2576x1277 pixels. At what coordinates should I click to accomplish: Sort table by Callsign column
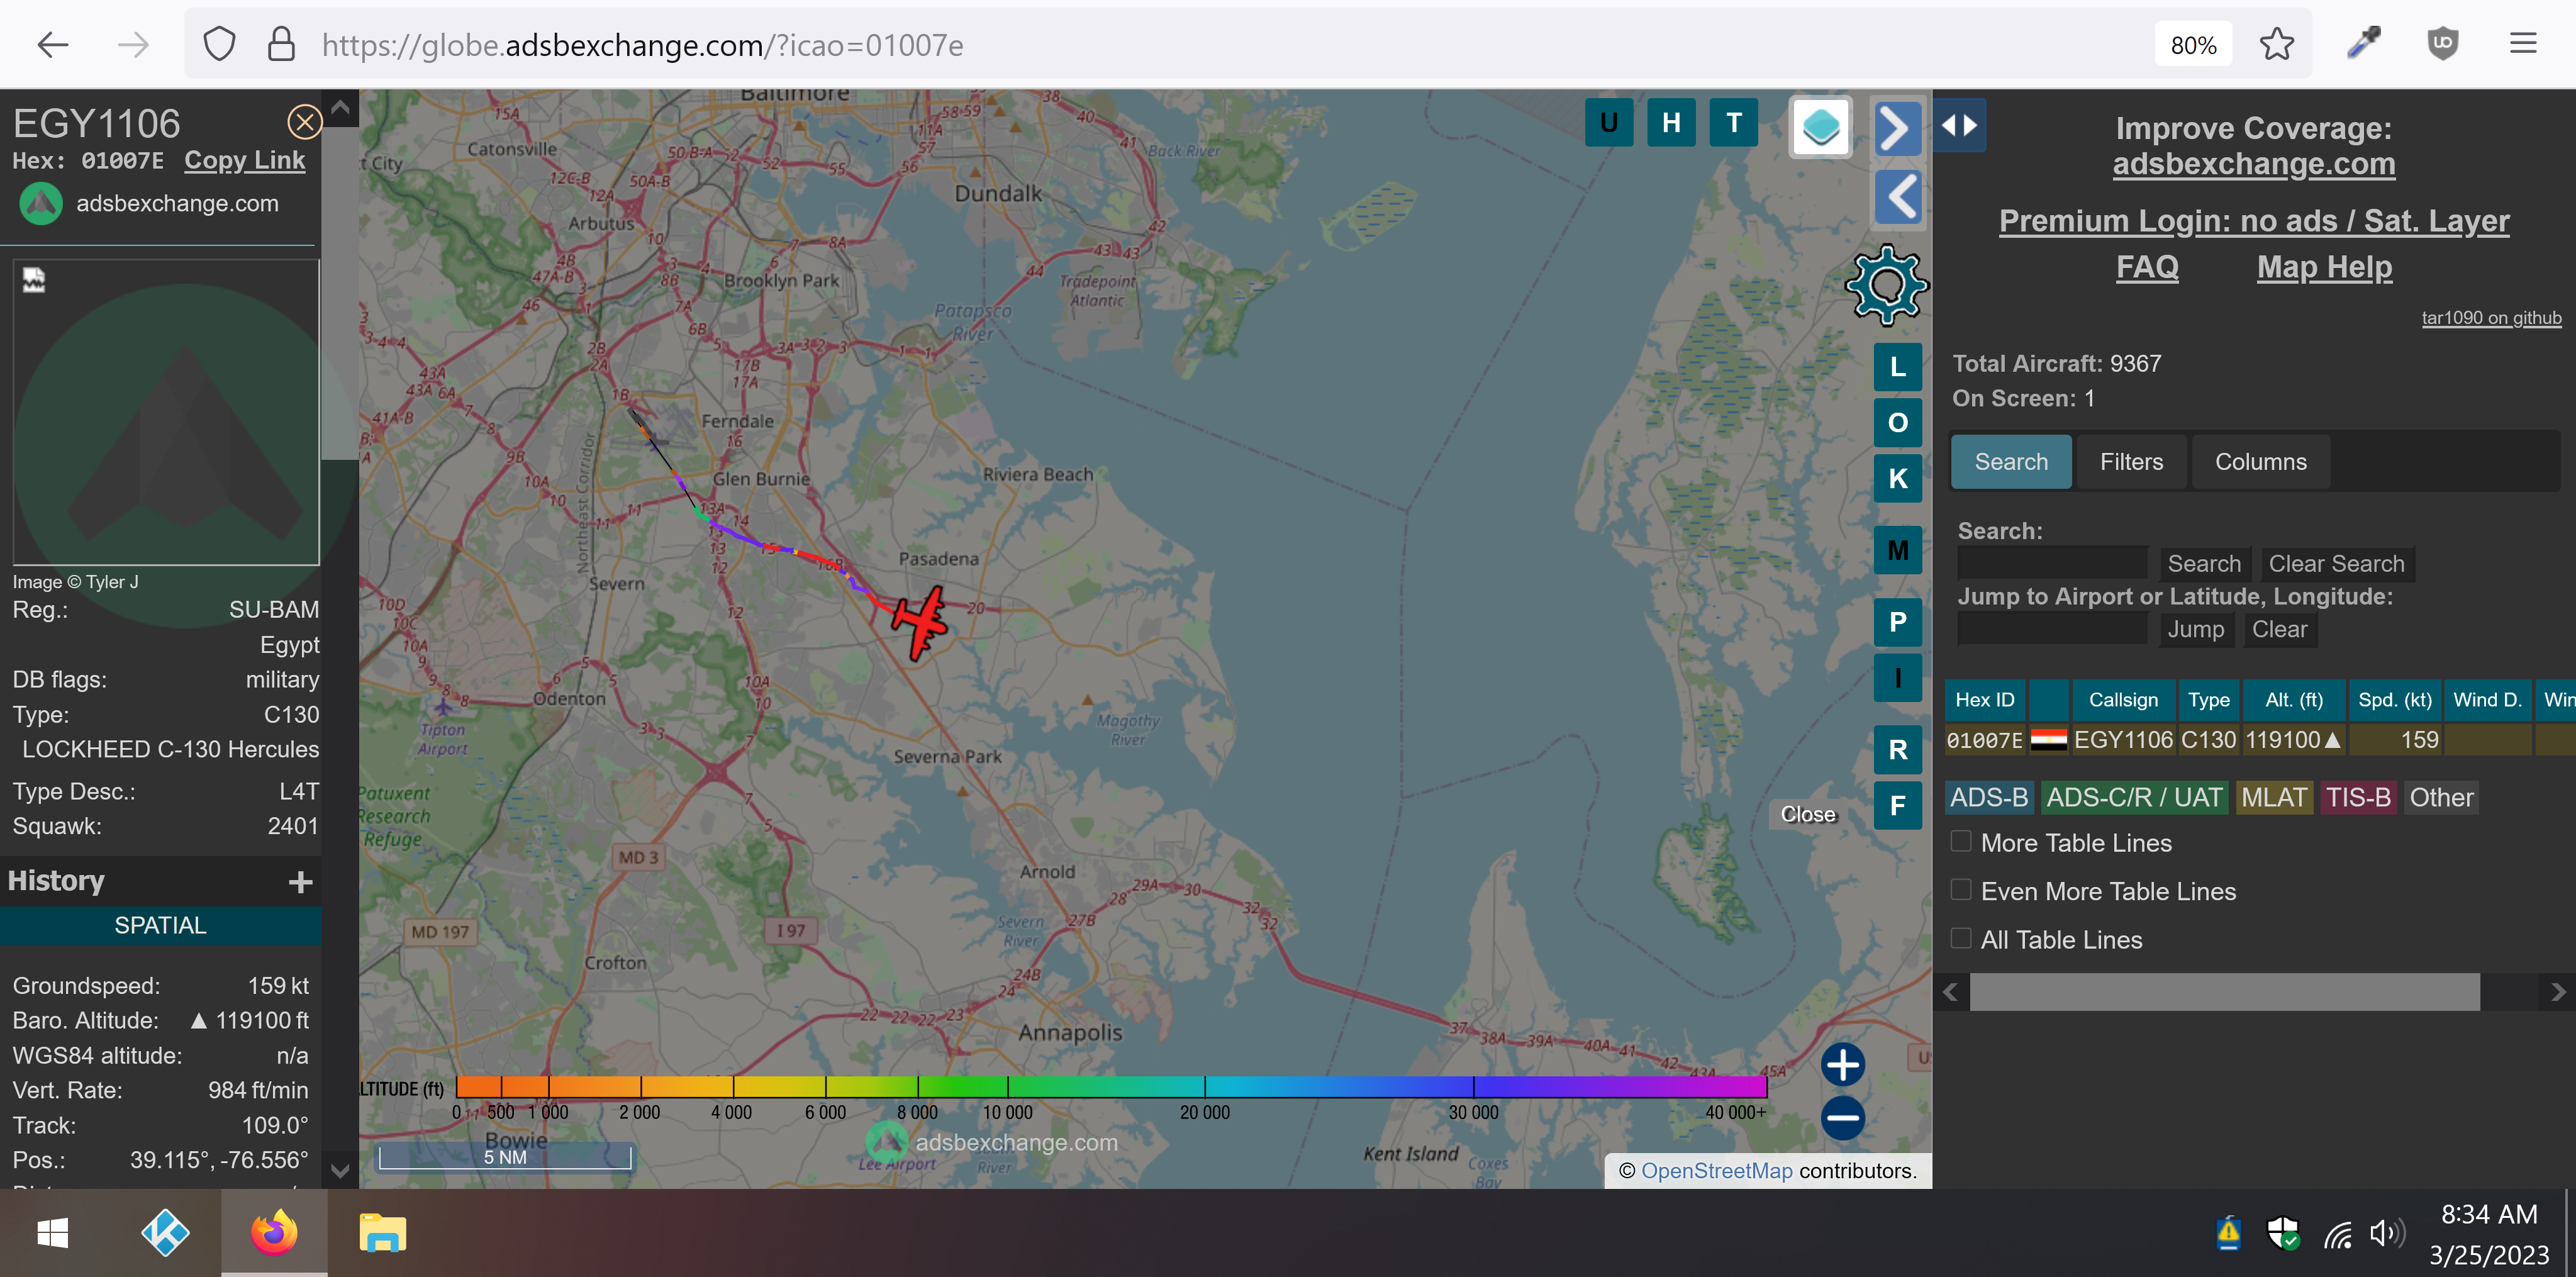2123,700
